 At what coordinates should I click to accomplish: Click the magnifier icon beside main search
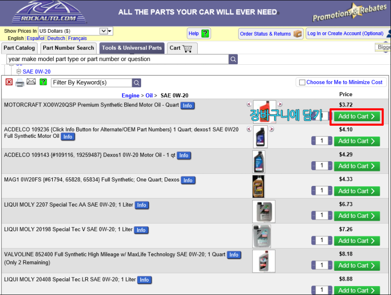[233, 59]
